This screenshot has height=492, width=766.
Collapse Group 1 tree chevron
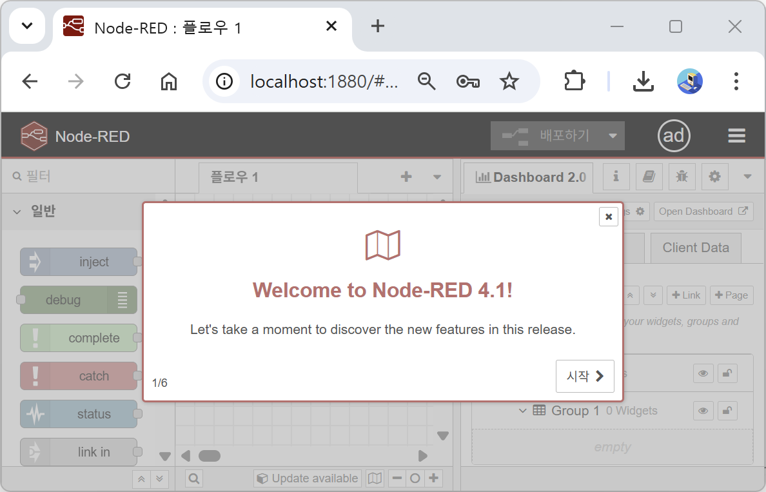(x=523, y=411)
